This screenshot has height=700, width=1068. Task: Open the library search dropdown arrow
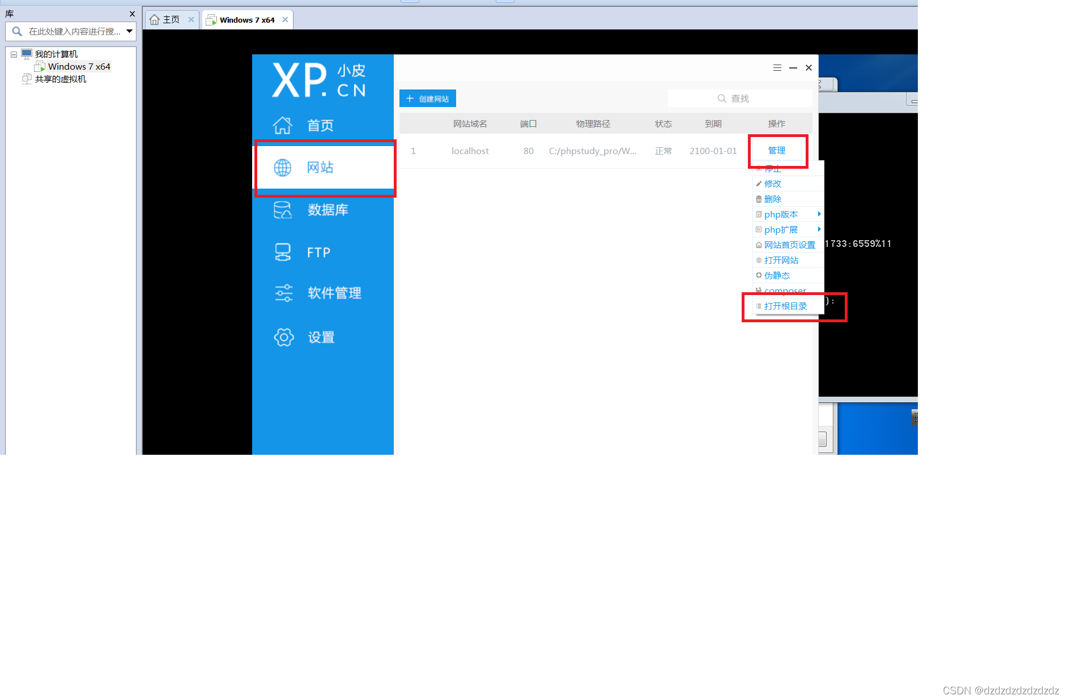point(130,31)
